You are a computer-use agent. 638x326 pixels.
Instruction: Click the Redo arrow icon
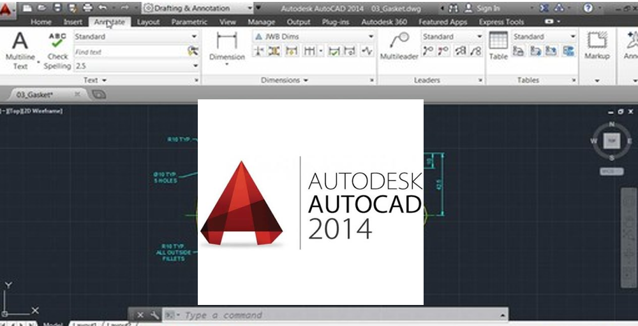125,8
